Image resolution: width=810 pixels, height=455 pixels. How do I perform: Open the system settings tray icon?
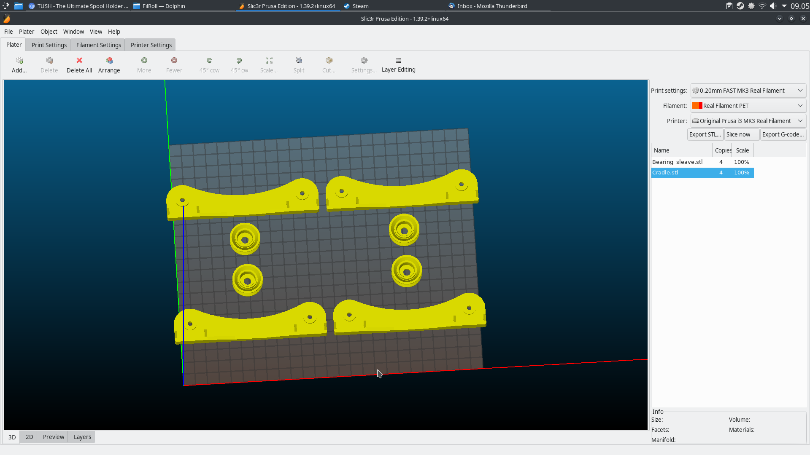pos(751,6)
